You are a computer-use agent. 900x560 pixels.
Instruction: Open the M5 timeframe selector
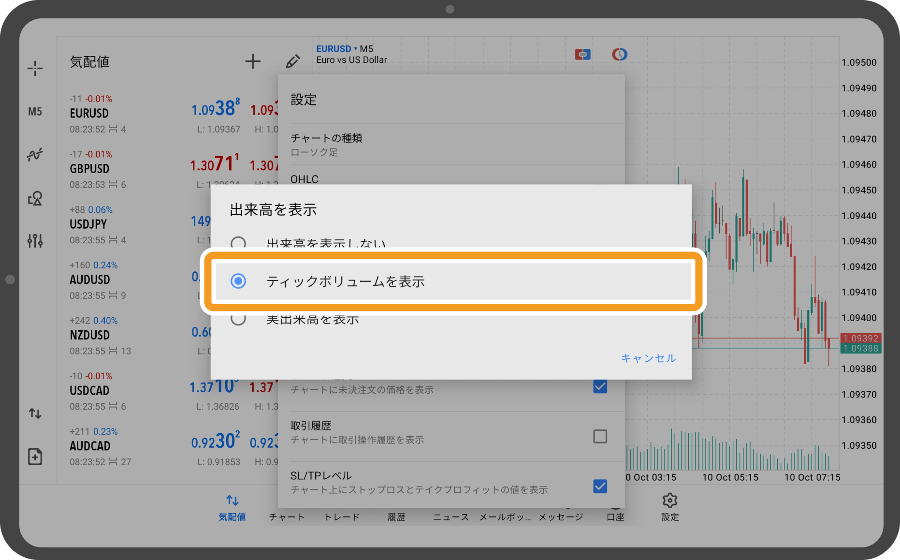[35, 112]
